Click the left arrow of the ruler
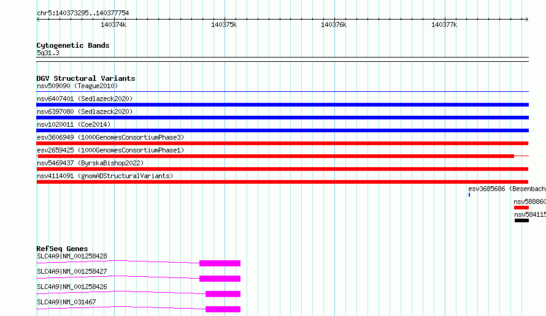The image size is (546, 316). (x=38, y=20)
